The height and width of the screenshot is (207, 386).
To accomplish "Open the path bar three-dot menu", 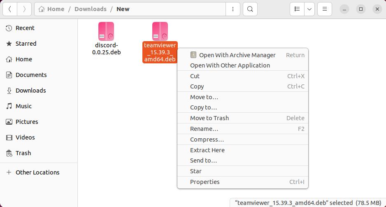I will point(233,9).
